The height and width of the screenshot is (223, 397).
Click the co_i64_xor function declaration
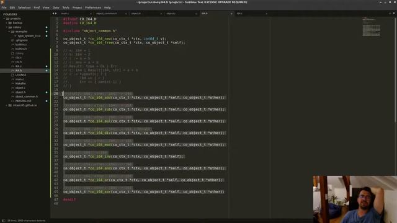[x=144, y=192]
